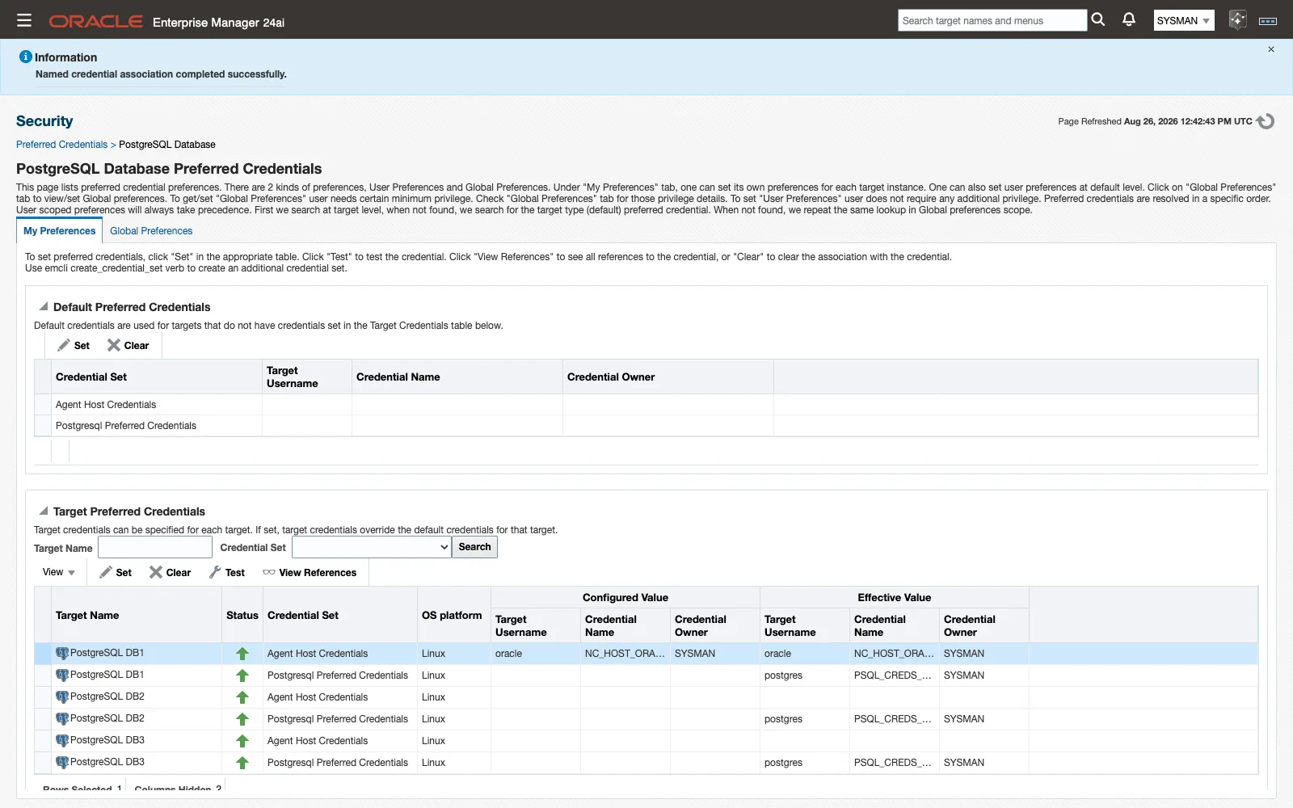Click the OS platform column header
The image size is (1293, 808).
(x=452, y=616)
